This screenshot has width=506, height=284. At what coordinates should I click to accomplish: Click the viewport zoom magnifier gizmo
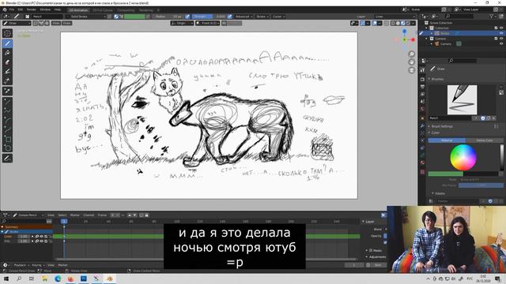pos(411,54)
